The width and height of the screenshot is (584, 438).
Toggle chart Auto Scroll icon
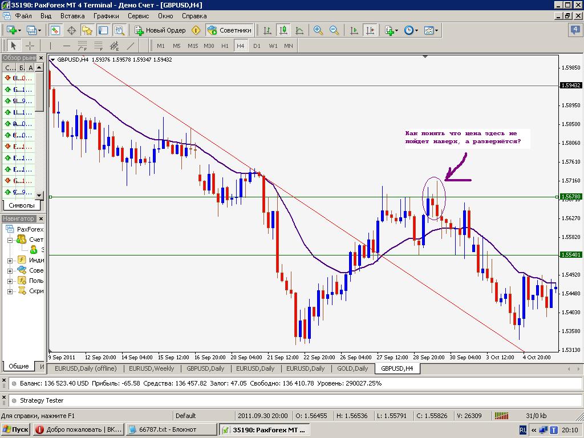tap(354, 30)
